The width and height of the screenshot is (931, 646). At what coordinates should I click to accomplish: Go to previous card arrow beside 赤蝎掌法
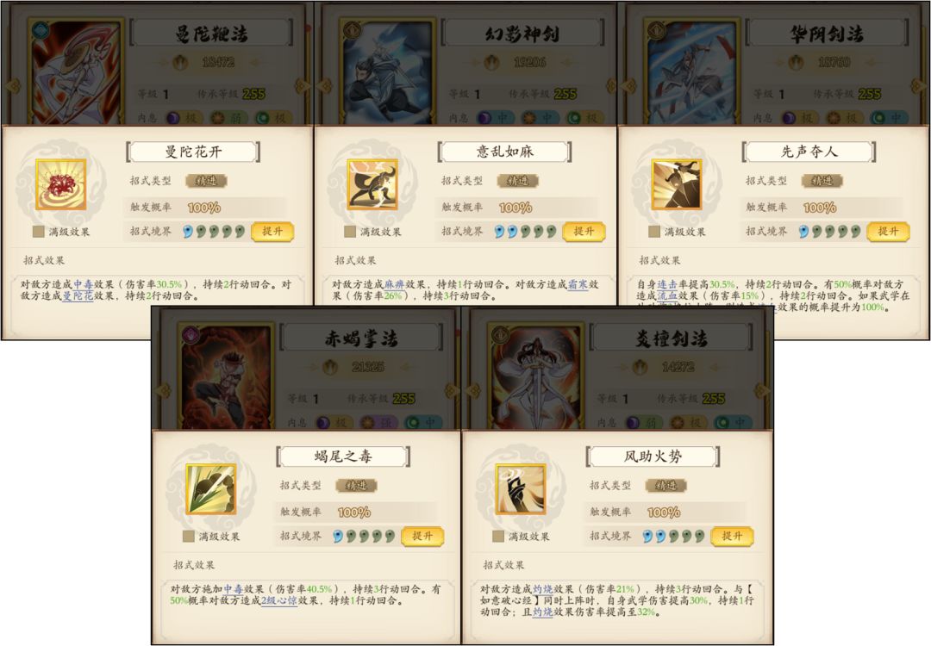point(161,391)
